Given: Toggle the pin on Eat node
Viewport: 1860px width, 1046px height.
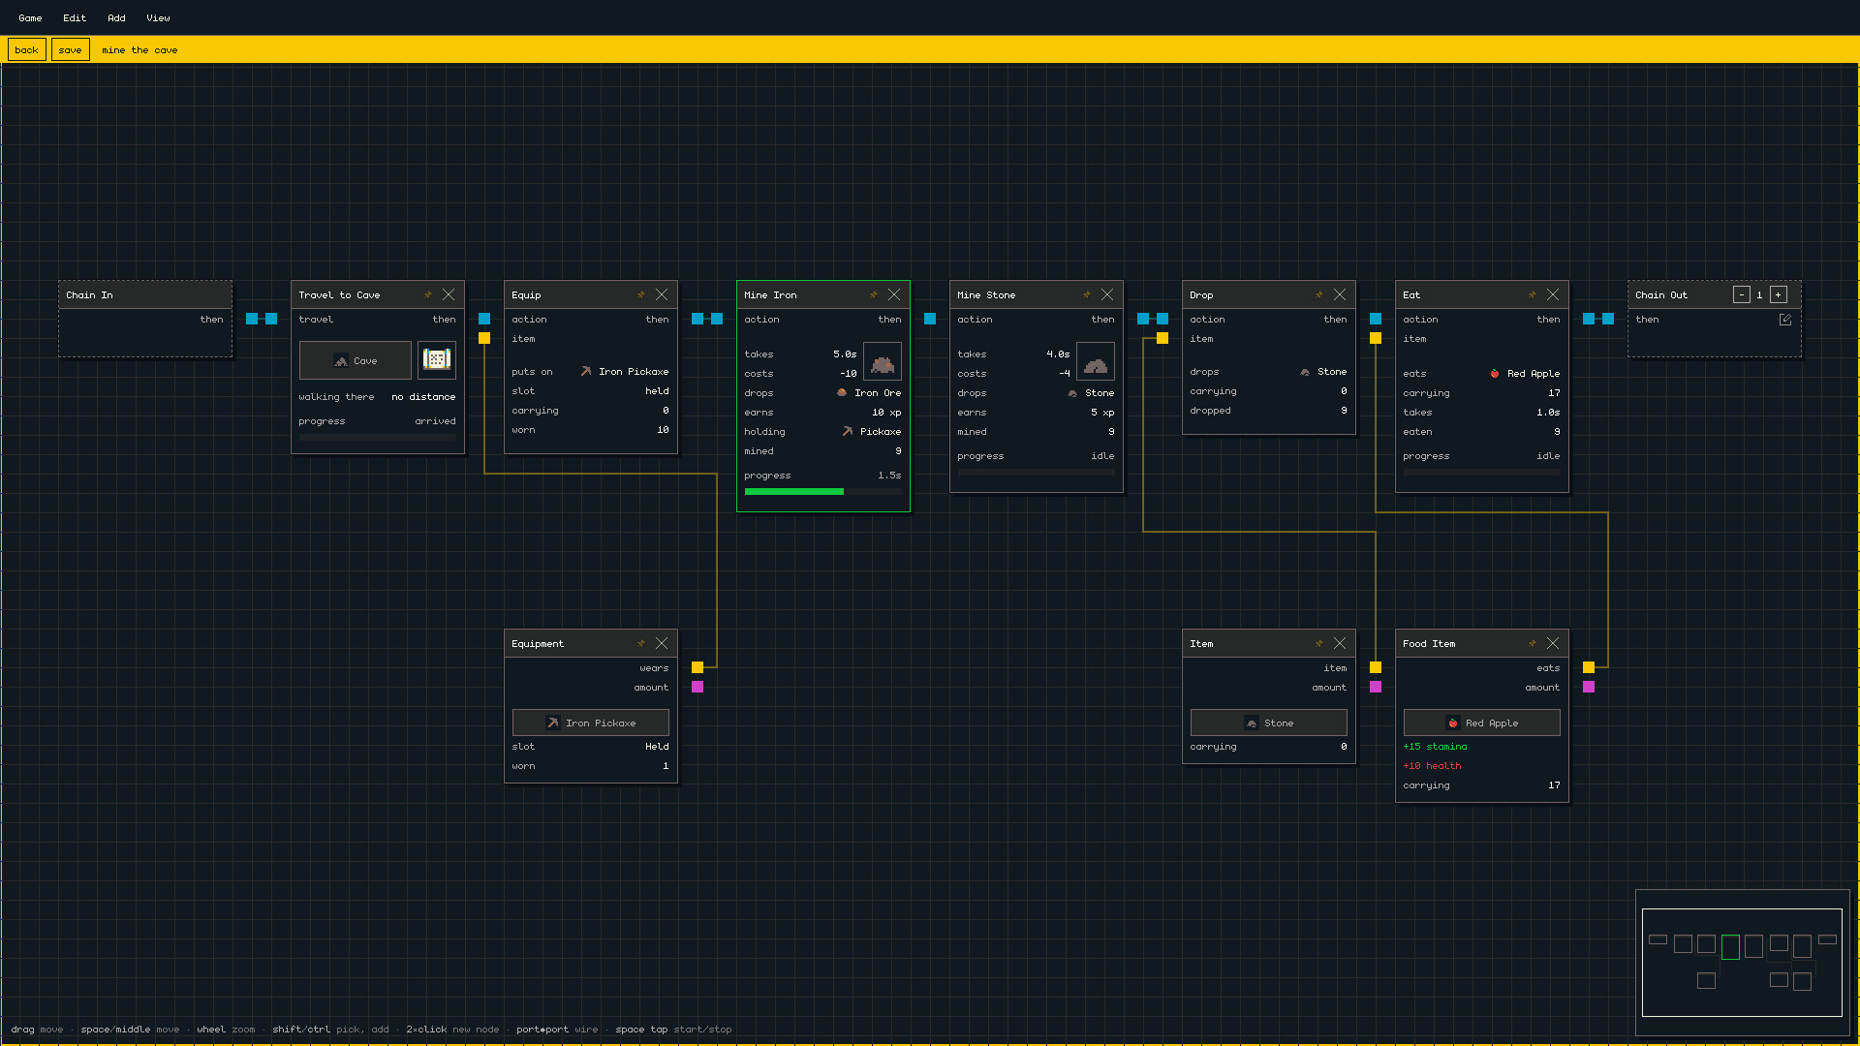Looking at the screenshot, I should pos(1532,294).
